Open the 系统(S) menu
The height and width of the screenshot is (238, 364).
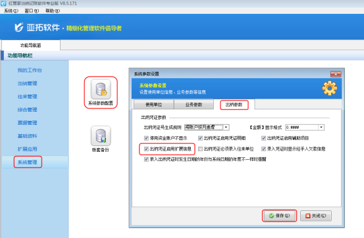coord(11,11)
